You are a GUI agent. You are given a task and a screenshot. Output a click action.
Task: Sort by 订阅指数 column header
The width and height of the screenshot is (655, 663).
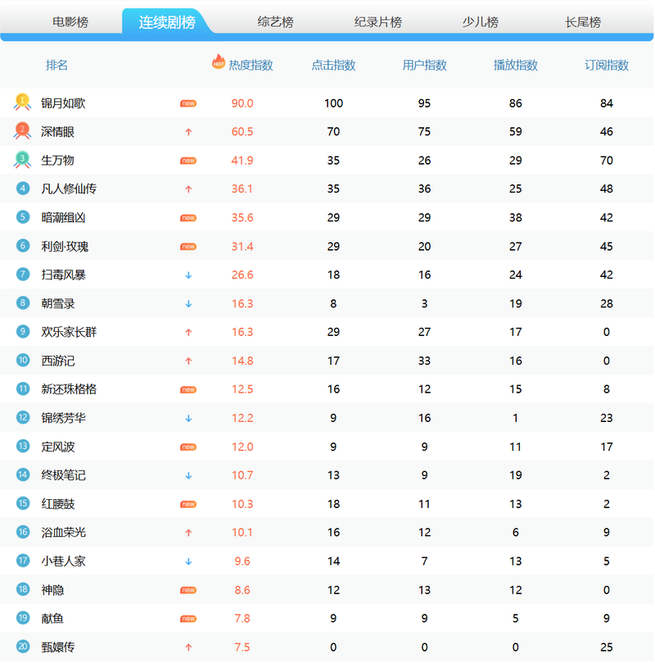[607, 65]
